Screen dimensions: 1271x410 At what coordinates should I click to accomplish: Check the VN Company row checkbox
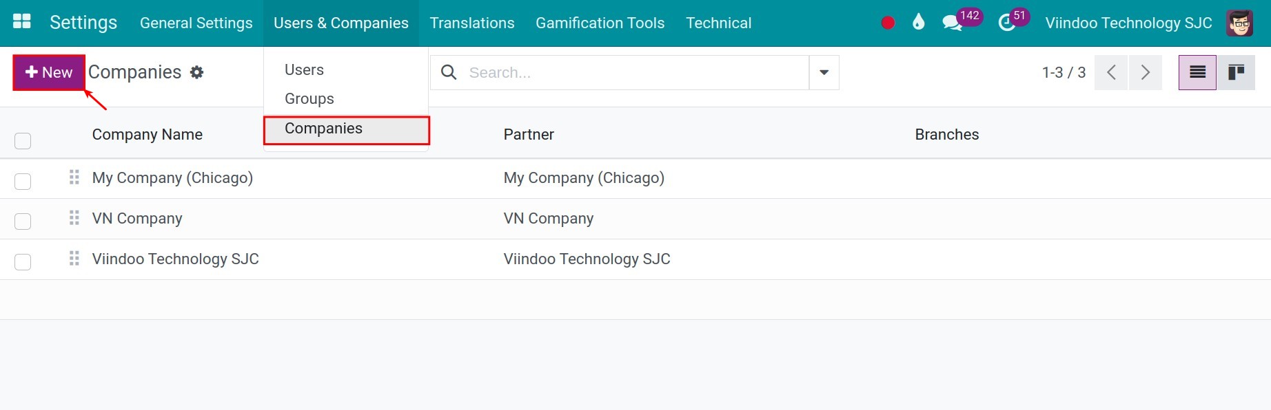point(23,222)
